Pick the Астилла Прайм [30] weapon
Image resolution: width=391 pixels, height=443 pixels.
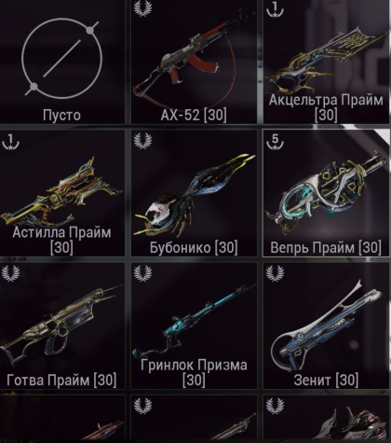62,193
